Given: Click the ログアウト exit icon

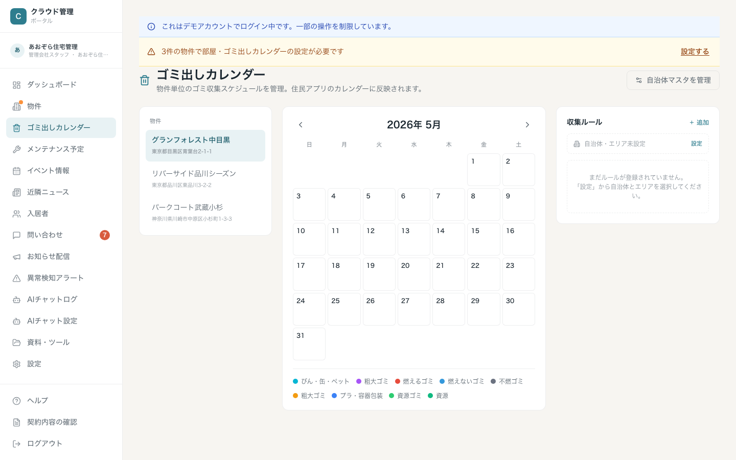Looking at the screenshot, I should tap(16, 444).
